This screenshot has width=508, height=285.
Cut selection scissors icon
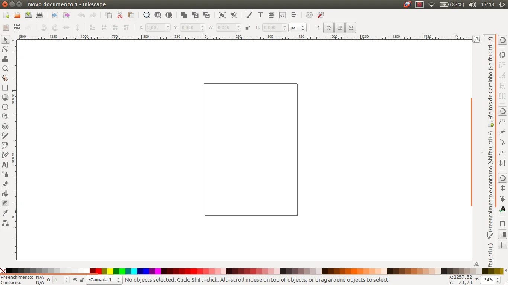[x=120, y=15]
